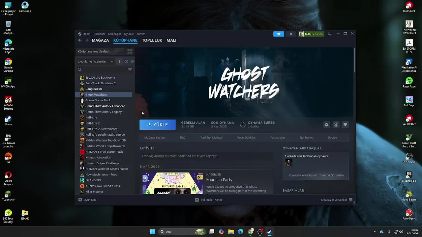Screen dimensions: 422x237
Task: Click the activity comment input field
Action: (x=206, y=156)
